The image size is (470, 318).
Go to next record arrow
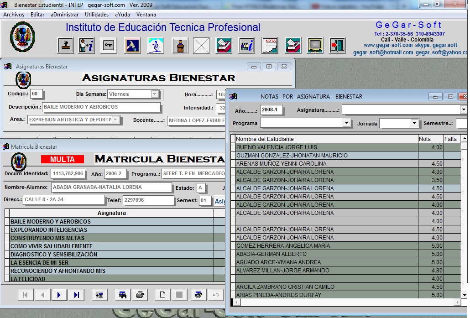point(59,295)
